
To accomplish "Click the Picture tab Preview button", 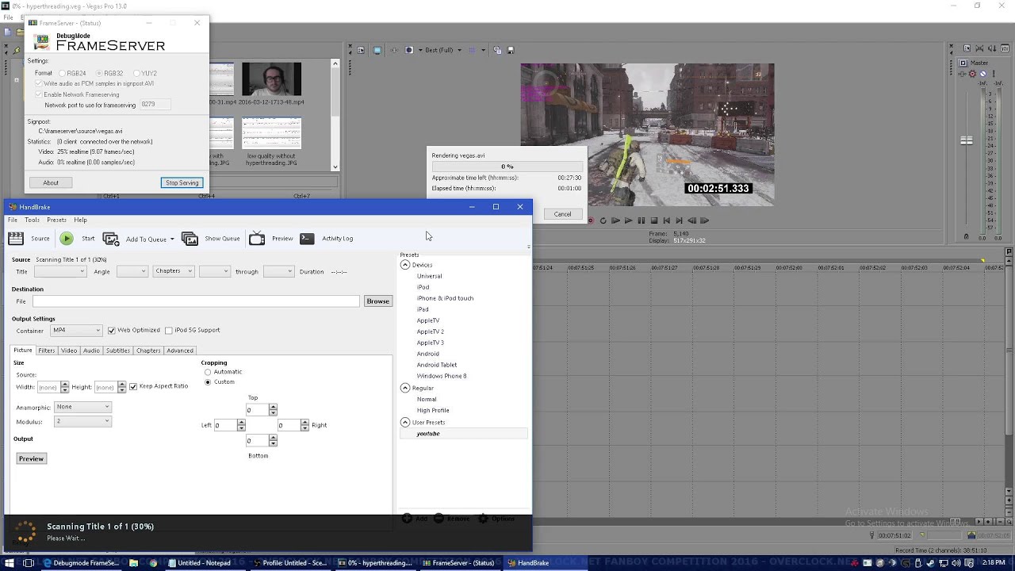I will (x=31, y=458).
